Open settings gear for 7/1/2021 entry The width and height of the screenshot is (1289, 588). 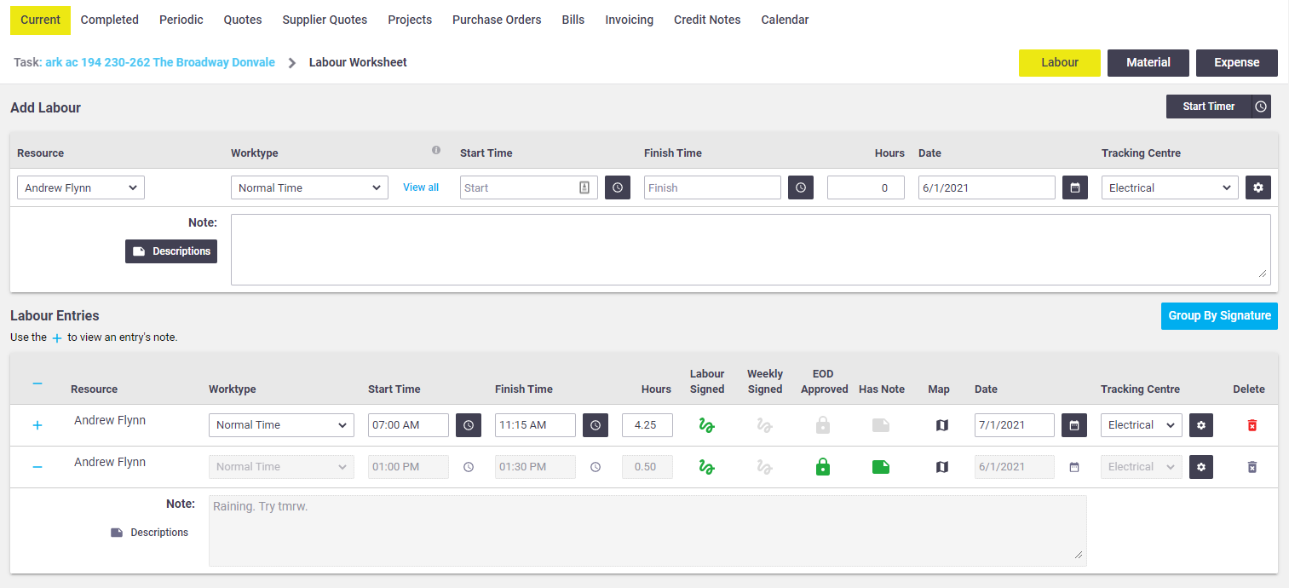[x=1201, y=425]
